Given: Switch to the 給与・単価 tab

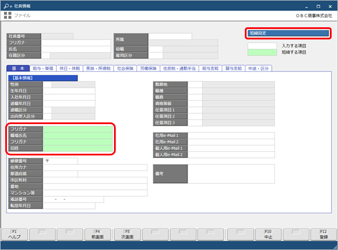Looking at the screenshot, I should (43, 68).
